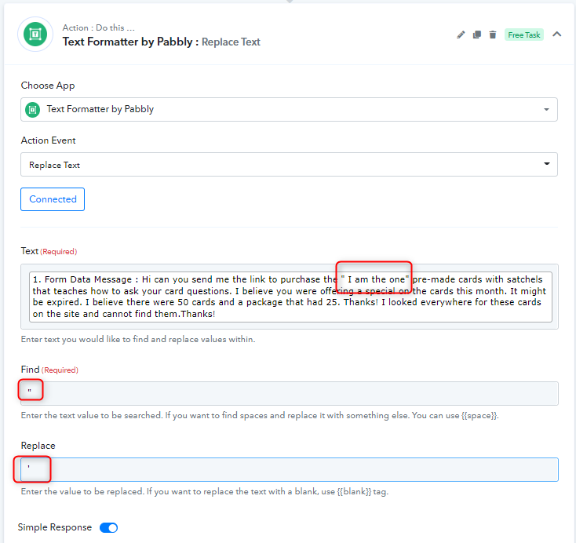Click the Replace input field
The height and width of the screenshot is (543, 576).
tap(290, 469)
